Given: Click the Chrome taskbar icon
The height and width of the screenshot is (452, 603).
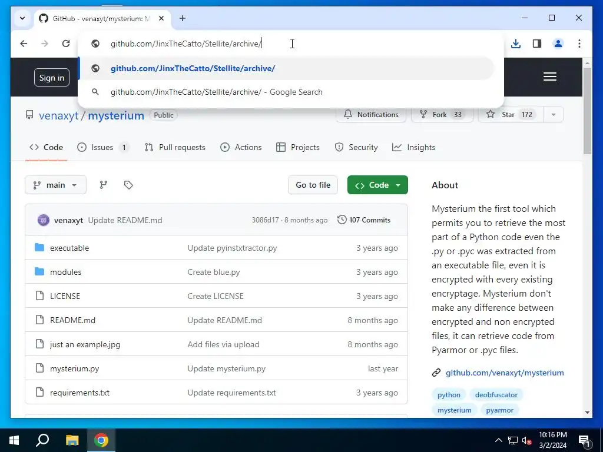Looking at the screenshot, I should (101, 440).
